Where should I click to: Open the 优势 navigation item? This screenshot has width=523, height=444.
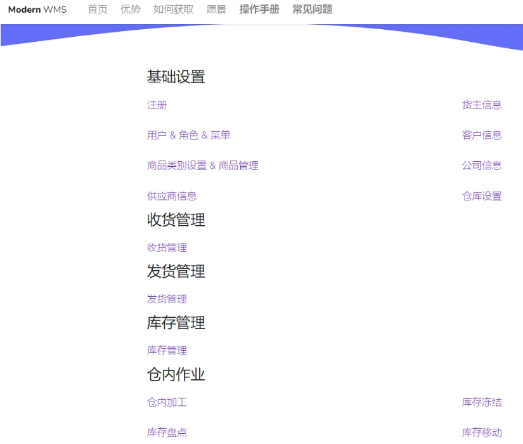(x=131, y=10)
